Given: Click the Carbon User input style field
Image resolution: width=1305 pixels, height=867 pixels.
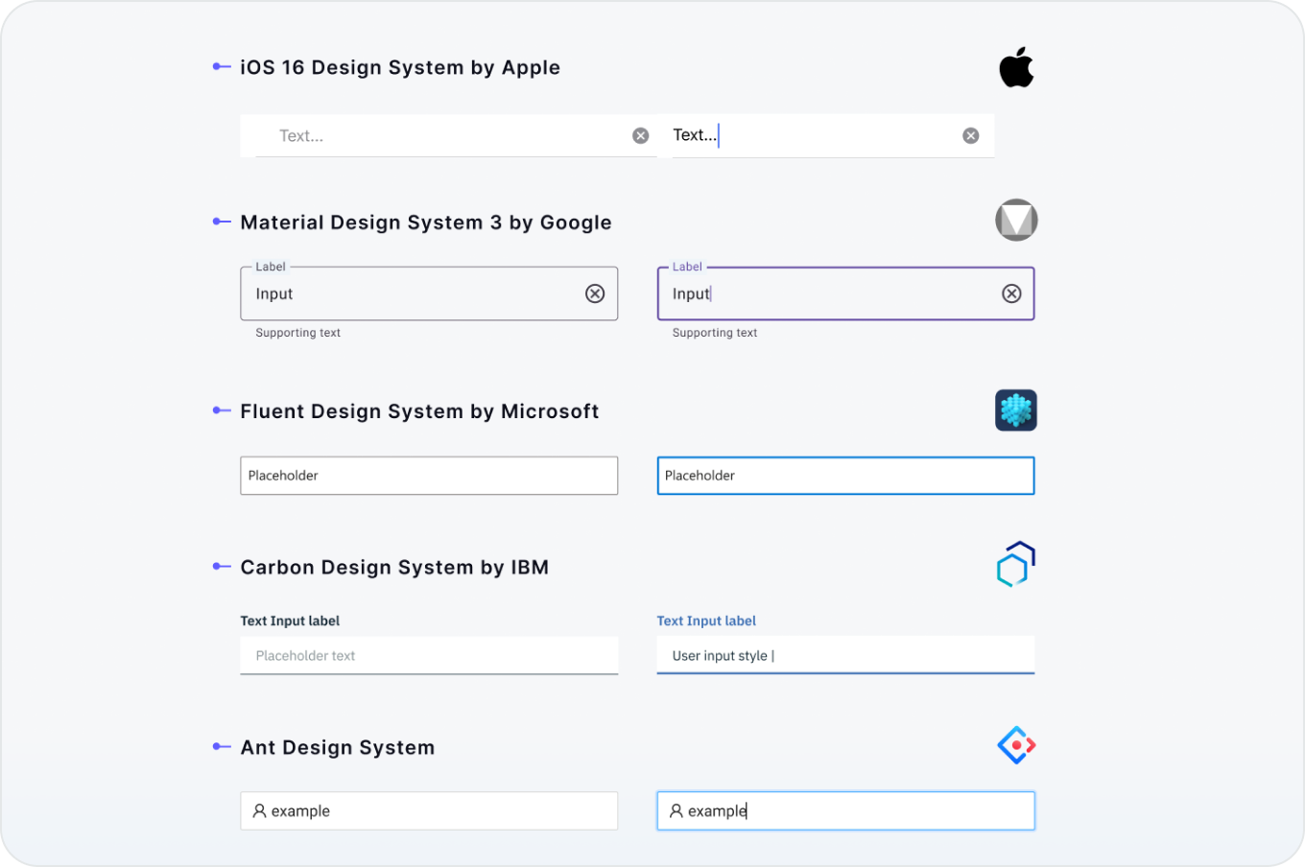Looking at the screenshot, I should pyautogui.click(x=845, y=655).
